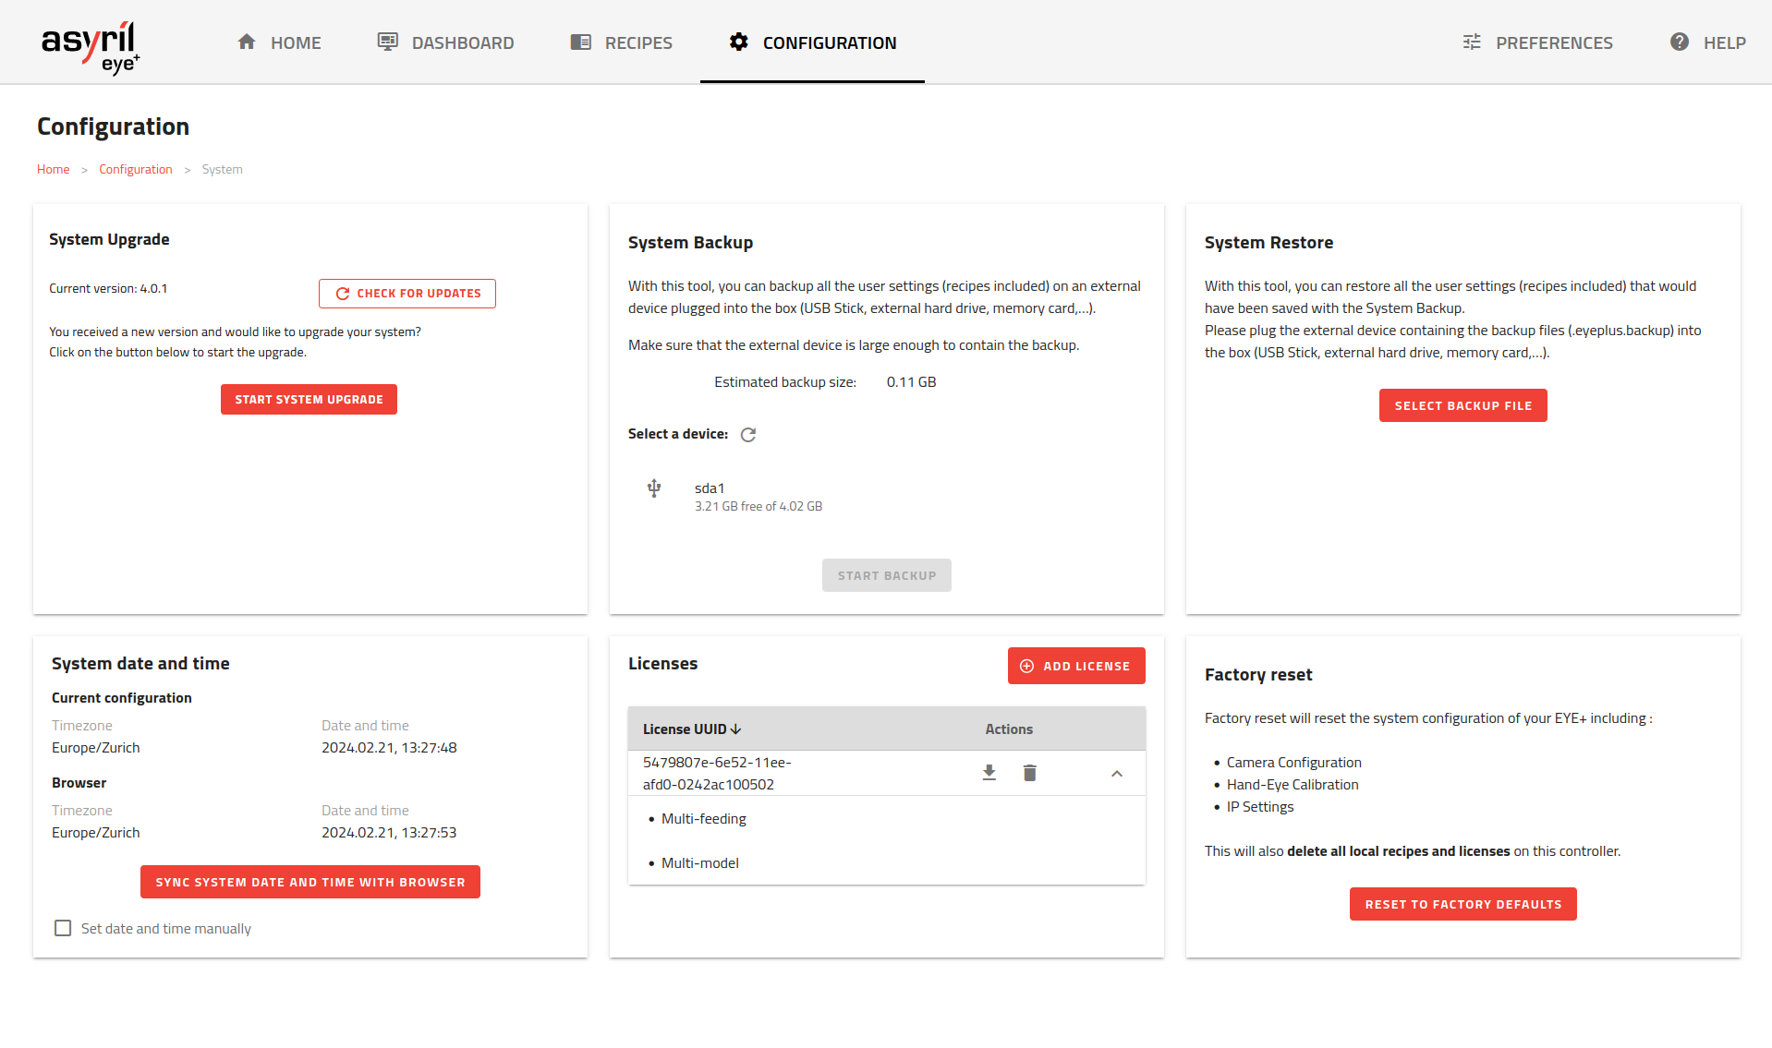
Task: Collapse the license details row
Action: [1116, 774]
